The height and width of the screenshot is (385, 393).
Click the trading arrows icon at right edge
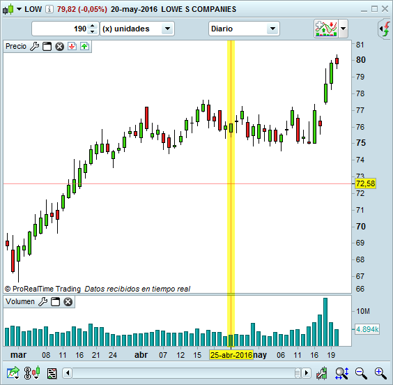pos(385,29)
